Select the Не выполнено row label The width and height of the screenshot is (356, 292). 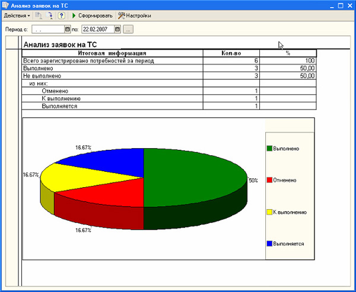[42, 76]
